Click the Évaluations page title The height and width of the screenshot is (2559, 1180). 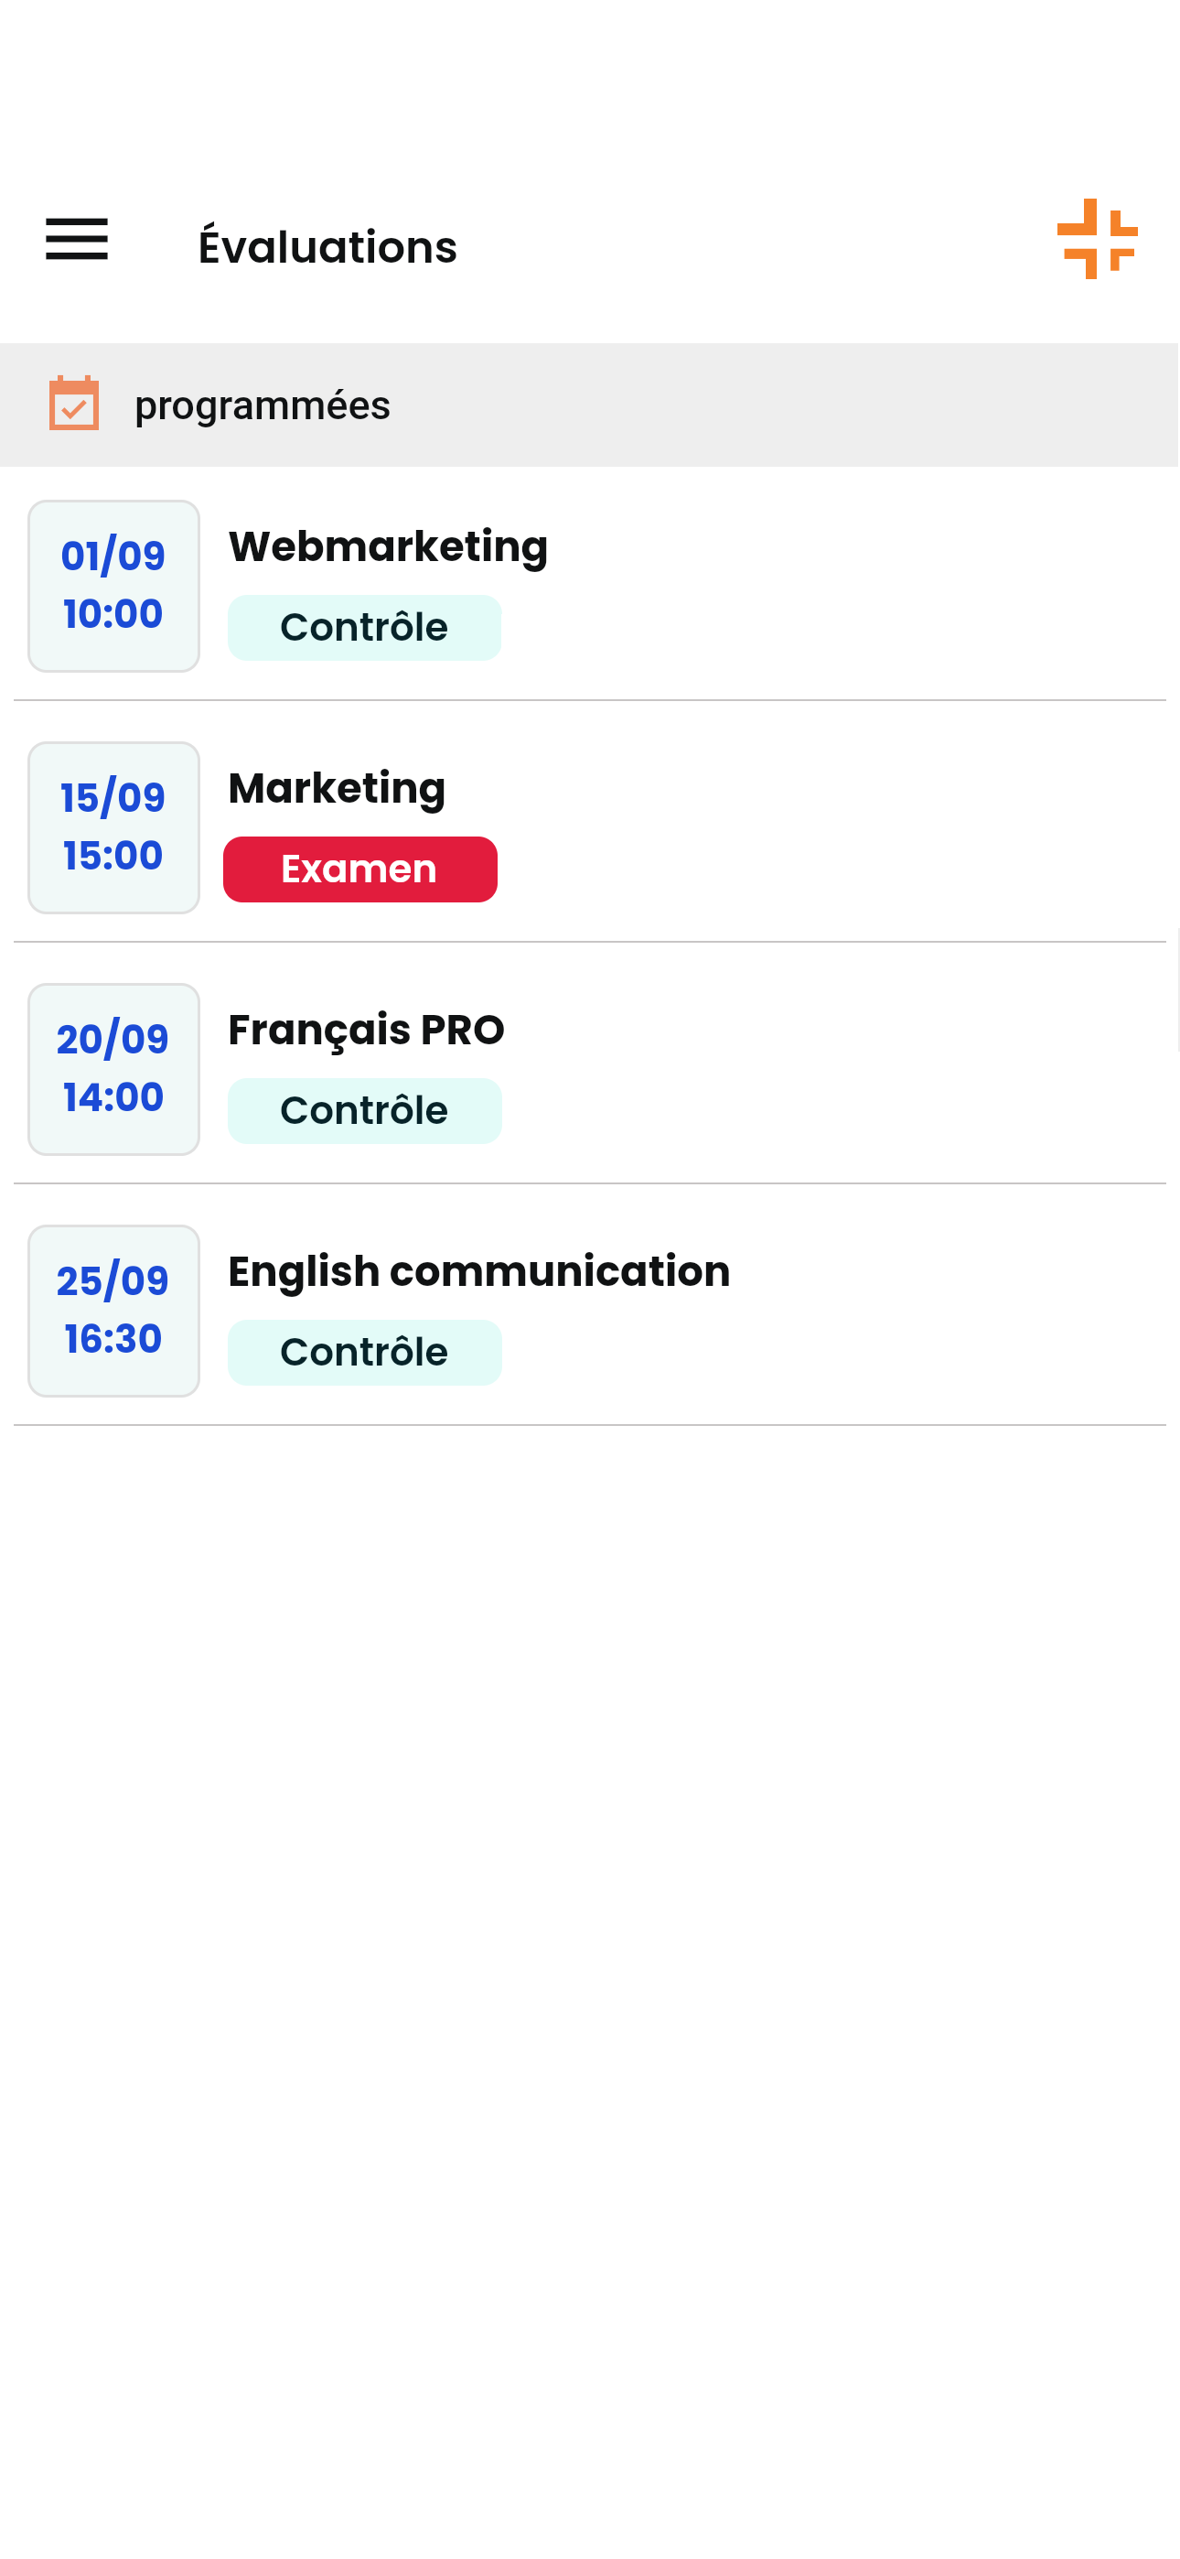tap(327, 246)
